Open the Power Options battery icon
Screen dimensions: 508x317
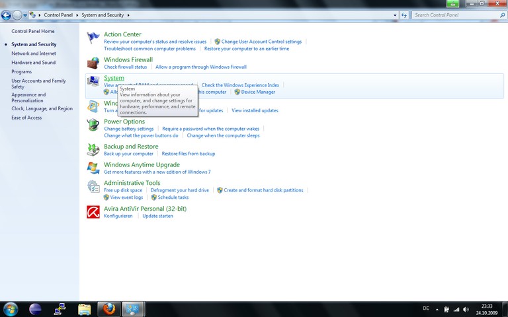click(x=93, y=125)
